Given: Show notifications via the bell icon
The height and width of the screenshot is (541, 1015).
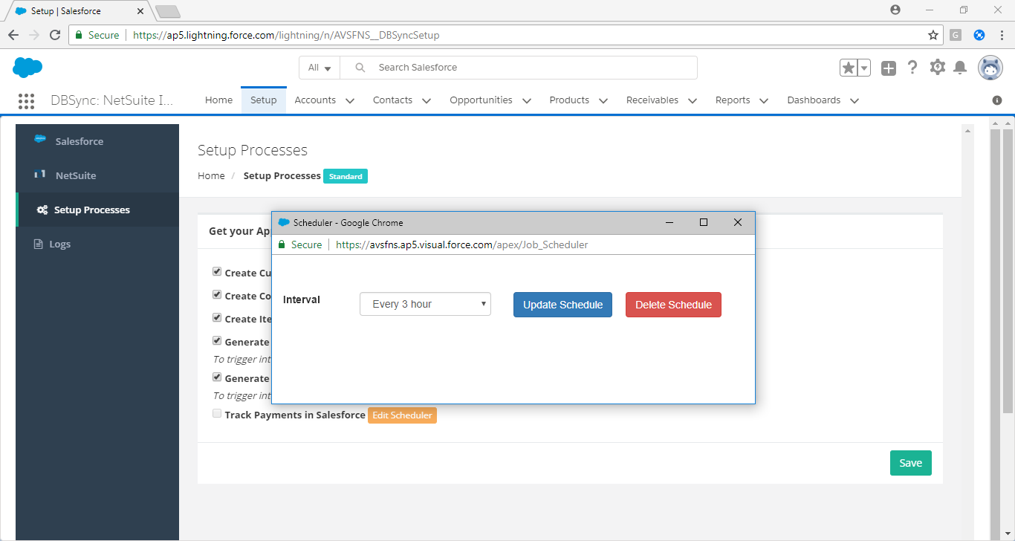Looking at the screenshot, I should 959,67.
